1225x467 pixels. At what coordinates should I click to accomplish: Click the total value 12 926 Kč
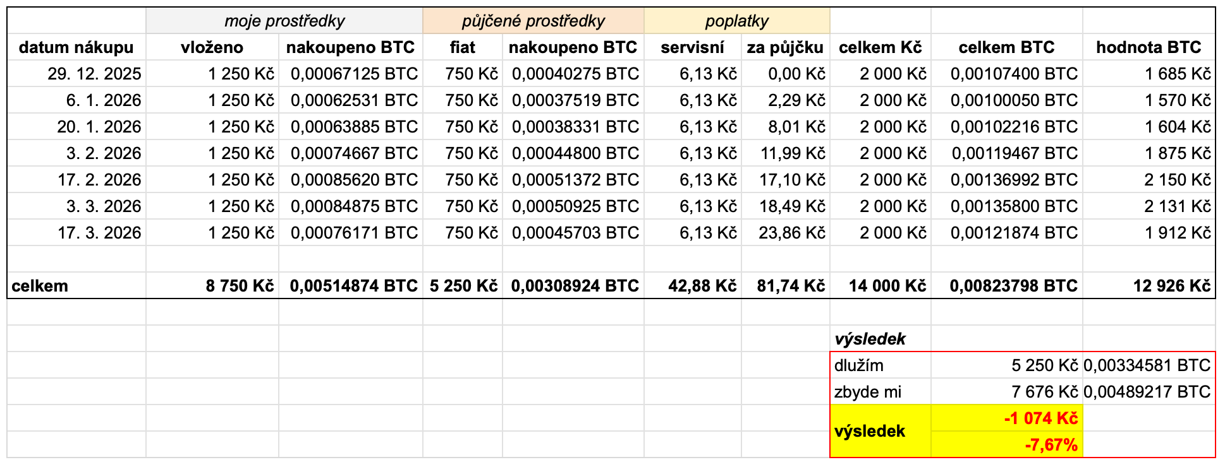(1149, 286)
